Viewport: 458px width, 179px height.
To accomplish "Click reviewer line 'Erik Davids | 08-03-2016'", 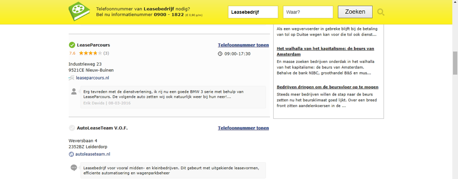I will [x=107, y=103].
